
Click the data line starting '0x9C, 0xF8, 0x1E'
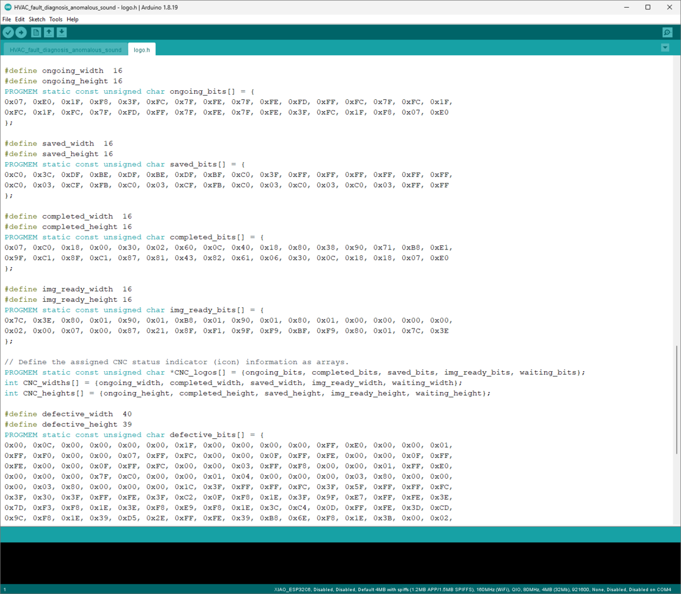(228, 518)
